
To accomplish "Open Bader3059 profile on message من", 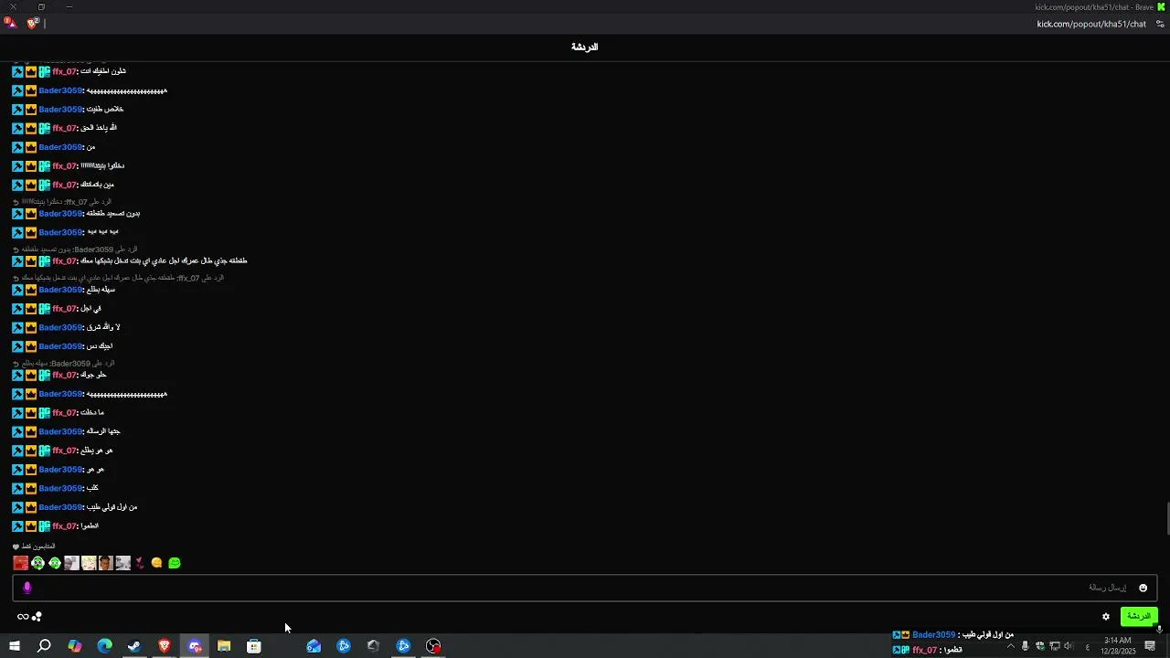I will click(60, 147).
